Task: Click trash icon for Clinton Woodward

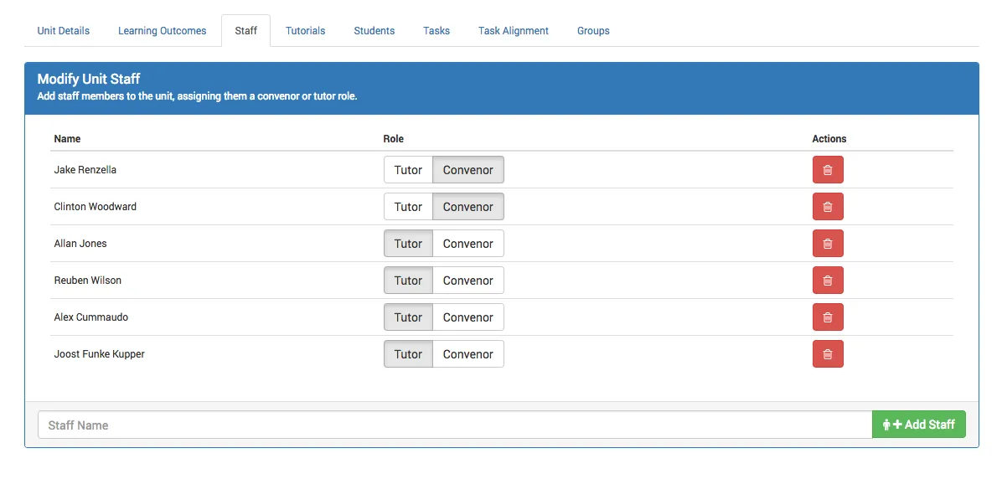Action: pos(828,207)
